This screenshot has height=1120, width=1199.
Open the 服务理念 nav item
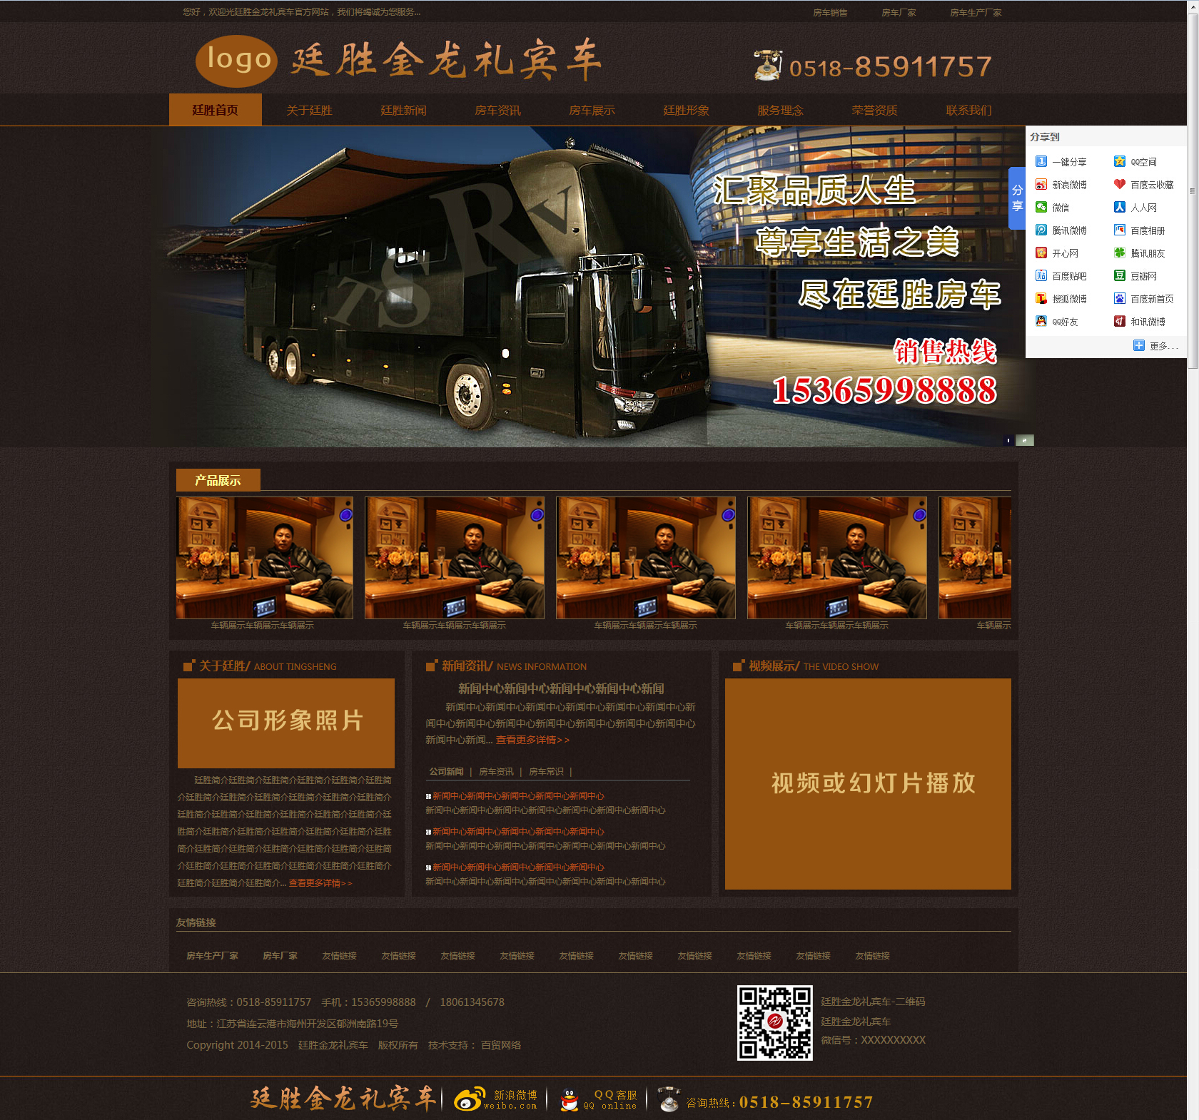tap(780, 110)
